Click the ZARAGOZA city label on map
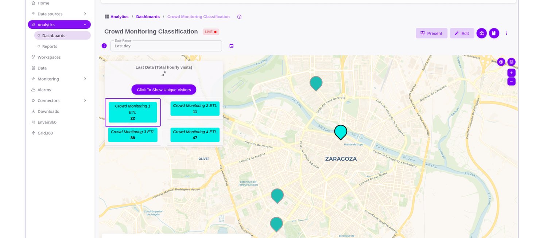Screen dimensions: 547x238 (341, 159)
